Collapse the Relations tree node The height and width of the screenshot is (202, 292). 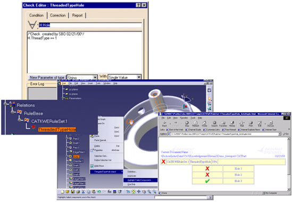pyautogui.click(x=5, y=104)
